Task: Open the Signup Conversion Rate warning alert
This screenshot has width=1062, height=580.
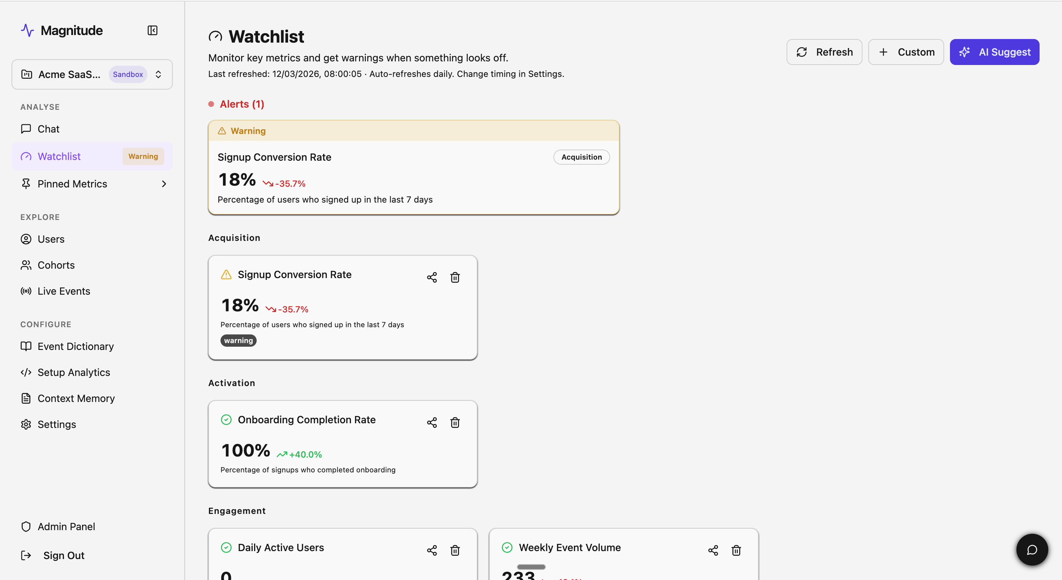Action: (x=414, y=167)
